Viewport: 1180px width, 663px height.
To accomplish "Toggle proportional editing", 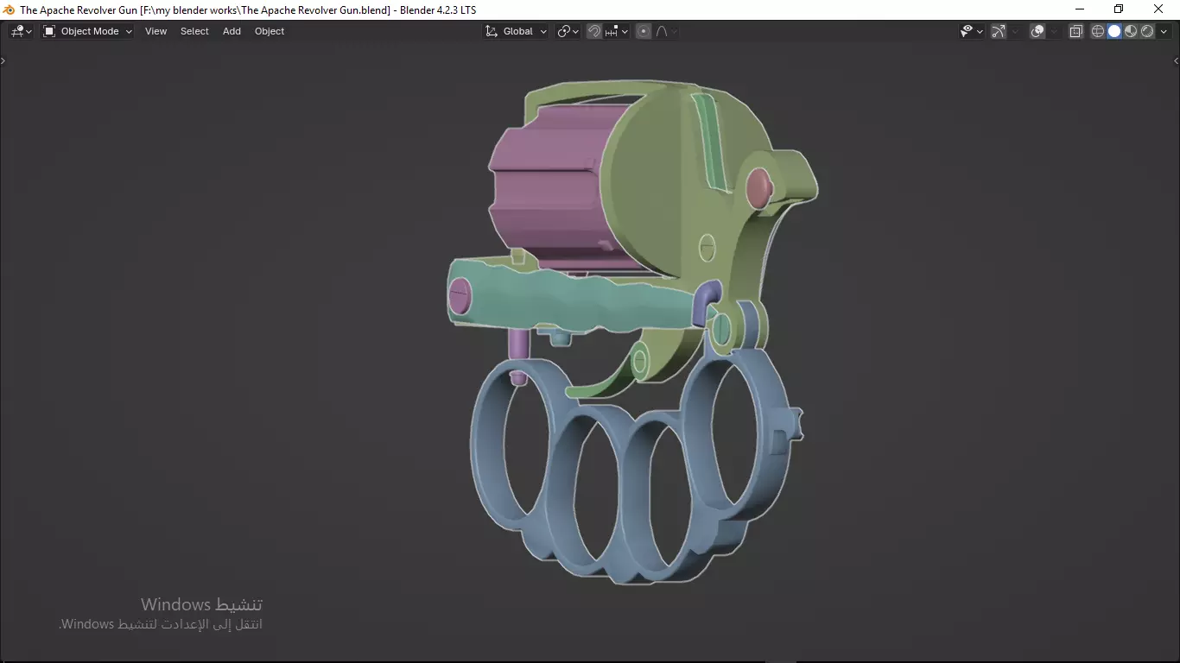I will pyautogui.click(x=644, y=31).
